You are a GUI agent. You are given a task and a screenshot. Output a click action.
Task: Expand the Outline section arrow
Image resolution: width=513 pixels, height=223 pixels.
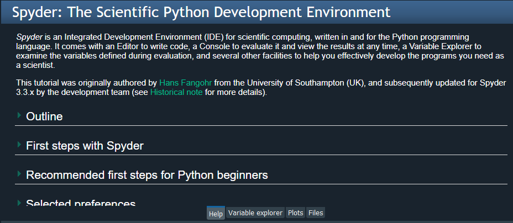click(19, 115)
